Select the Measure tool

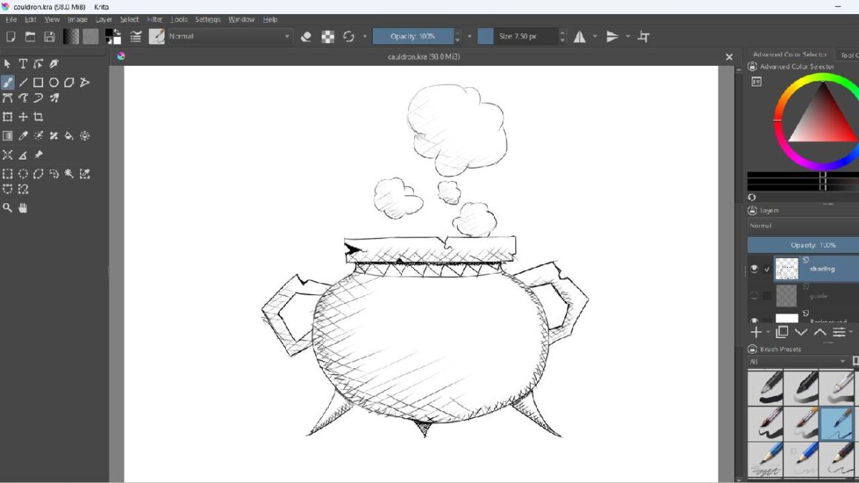[23, 155]
